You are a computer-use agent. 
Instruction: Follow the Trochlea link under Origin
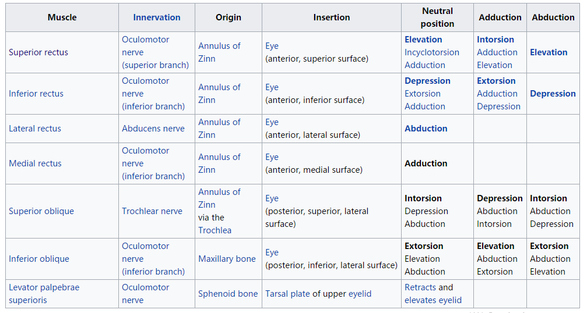coord(215,230)
